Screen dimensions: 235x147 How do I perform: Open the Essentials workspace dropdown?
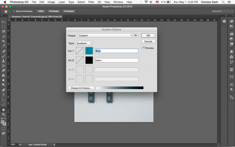(222, 11)
